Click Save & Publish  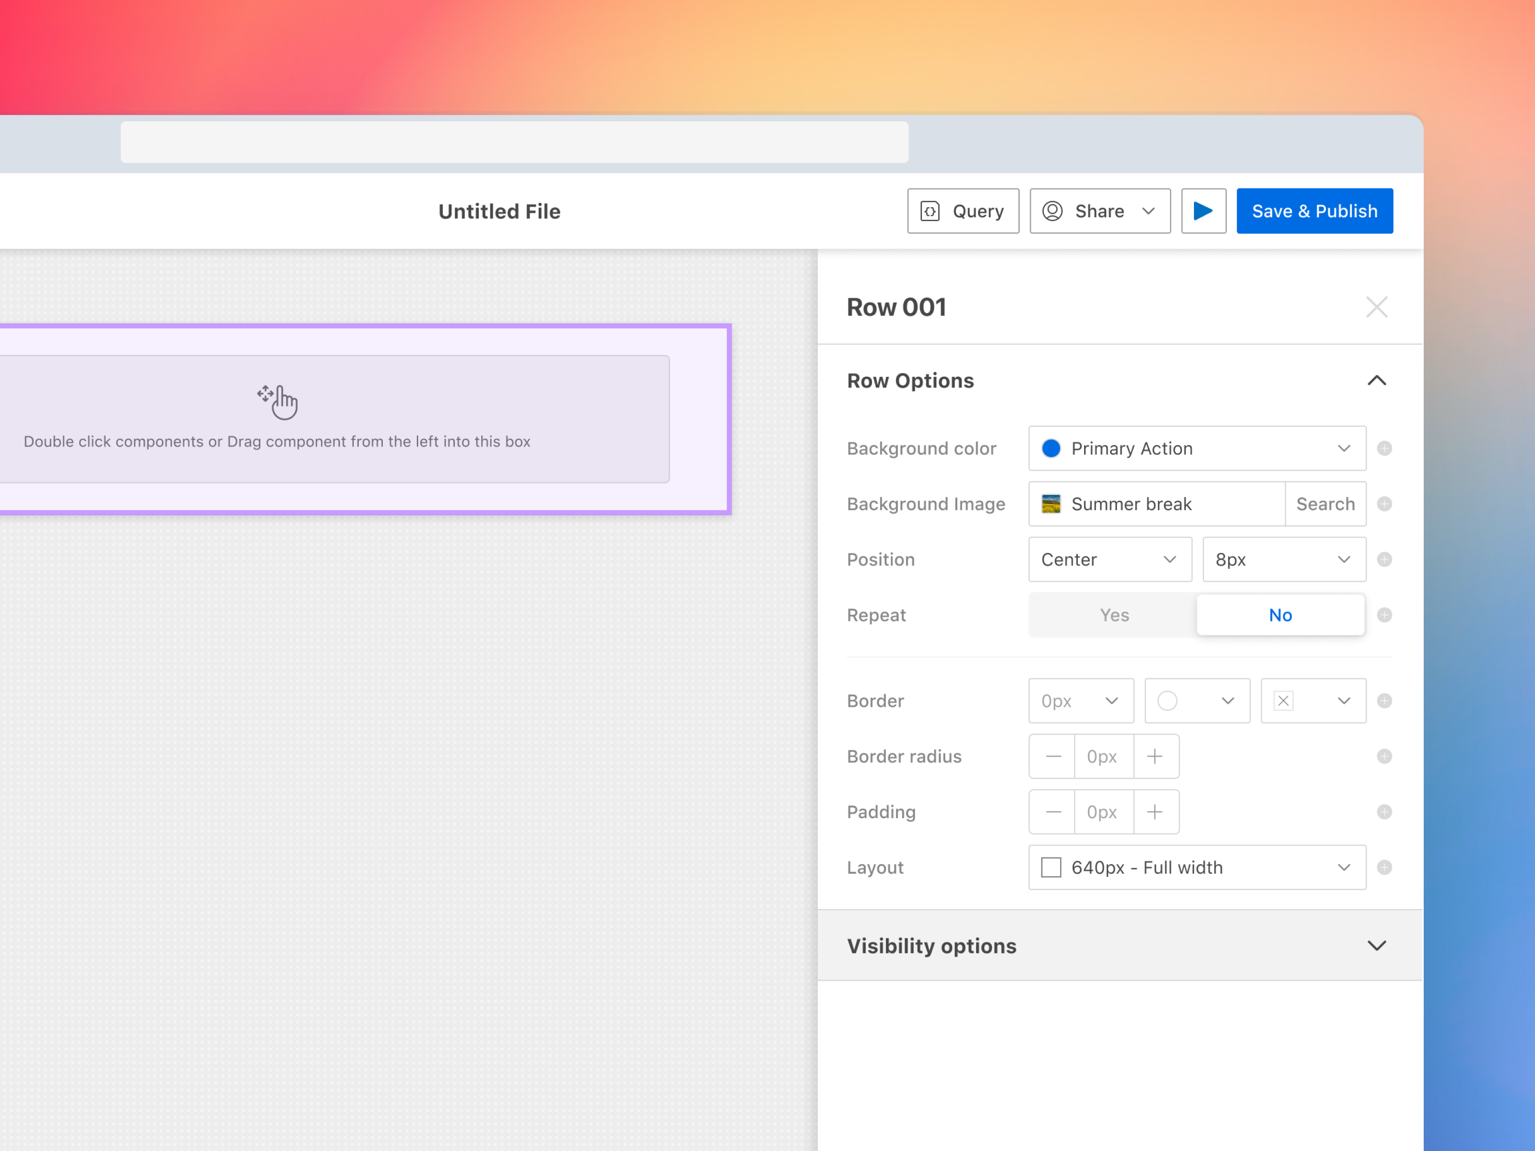point(1314,211)
